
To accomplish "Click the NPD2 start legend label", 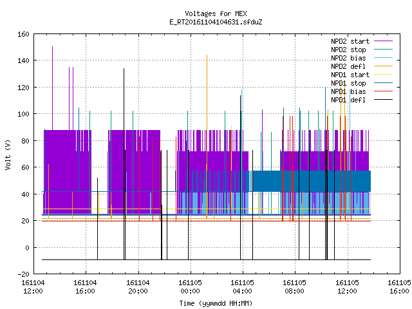I will click(350, 41).
